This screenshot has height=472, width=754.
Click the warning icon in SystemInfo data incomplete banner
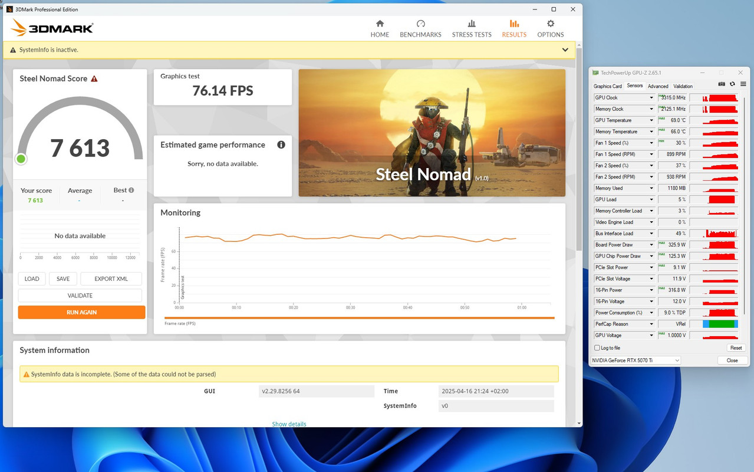[x=26, y=374]
